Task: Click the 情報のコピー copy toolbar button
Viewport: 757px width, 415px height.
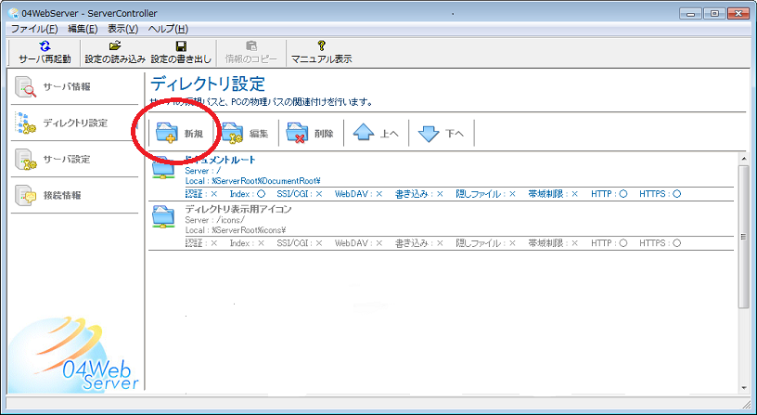Action: [251, 53]
